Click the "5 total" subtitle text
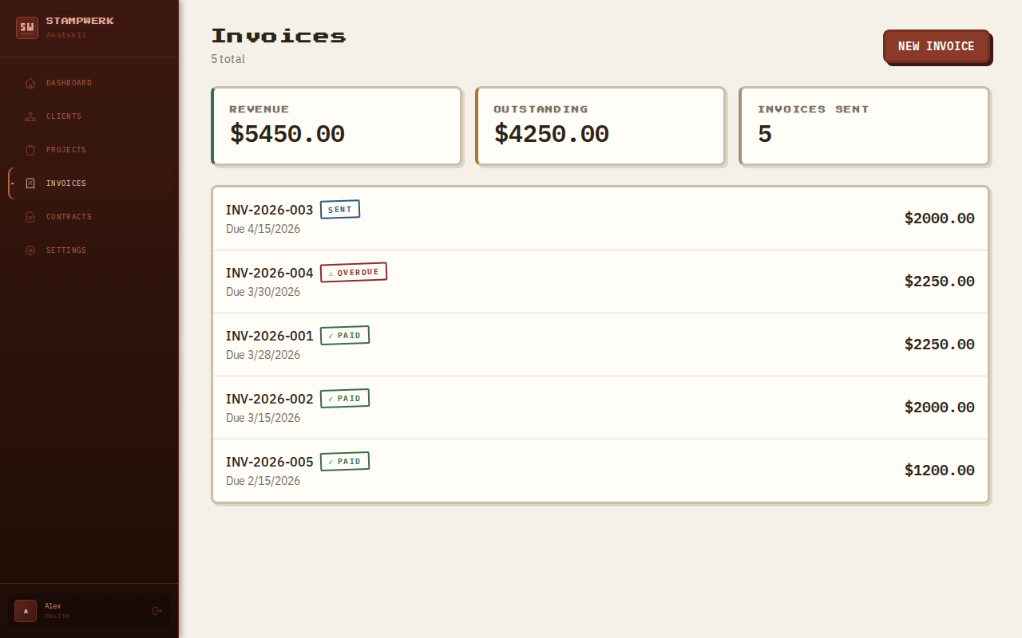Viewport: 1022px width, 638px height. coord(228,59)
